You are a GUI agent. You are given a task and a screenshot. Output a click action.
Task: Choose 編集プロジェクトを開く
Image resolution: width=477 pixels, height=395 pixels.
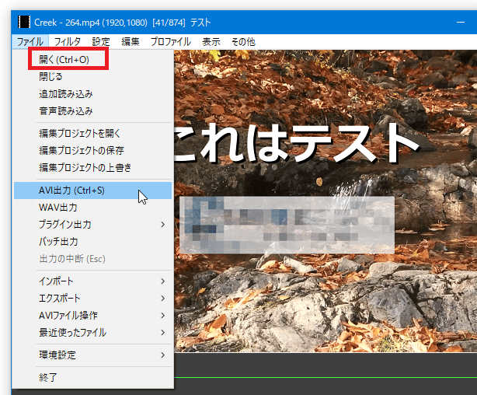(x=92, y=133)
